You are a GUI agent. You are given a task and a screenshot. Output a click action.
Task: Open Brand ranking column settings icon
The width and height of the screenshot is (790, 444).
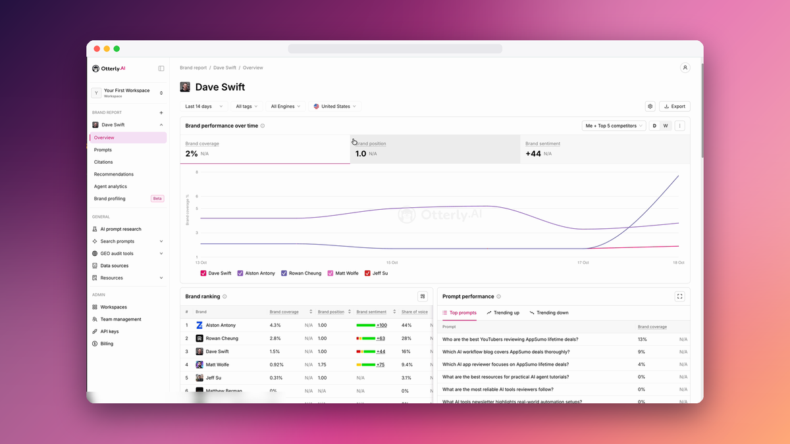(423, 297)
